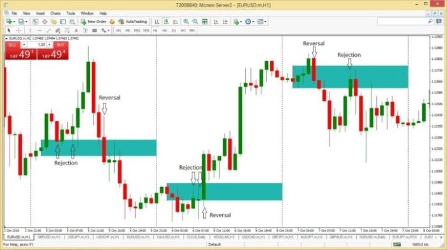Switch to the EURUSD.m,H1 chart tab
Viewport: 447px width, 250px height.
coord(19,237)
